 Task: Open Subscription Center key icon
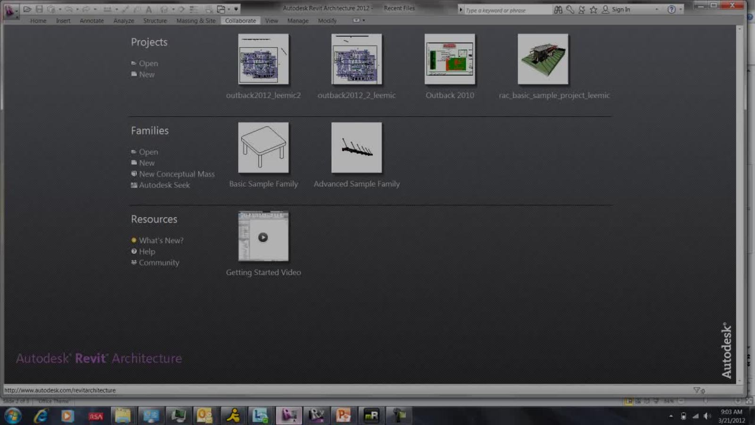coord(570,9)
